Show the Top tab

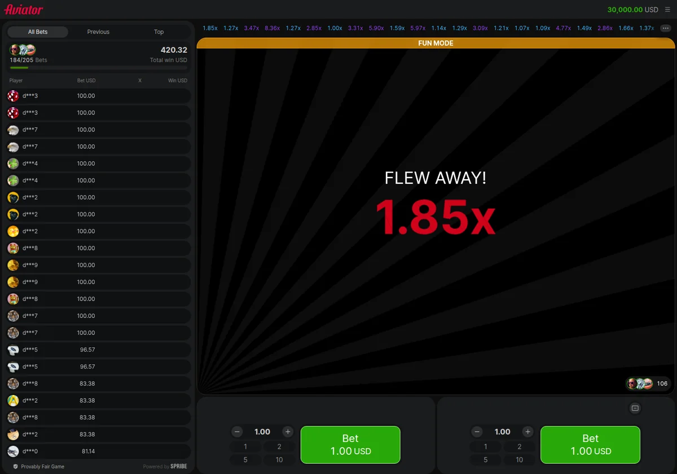coord(159,32)
